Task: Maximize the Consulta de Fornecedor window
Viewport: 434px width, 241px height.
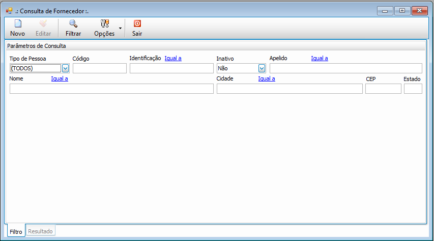Action: 402,11
